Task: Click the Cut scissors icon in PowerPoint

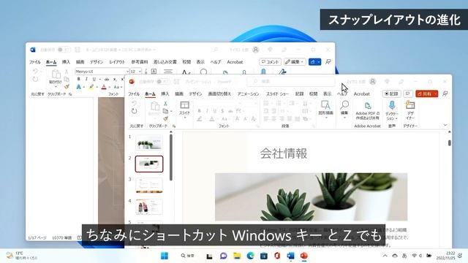Action: 165,104
